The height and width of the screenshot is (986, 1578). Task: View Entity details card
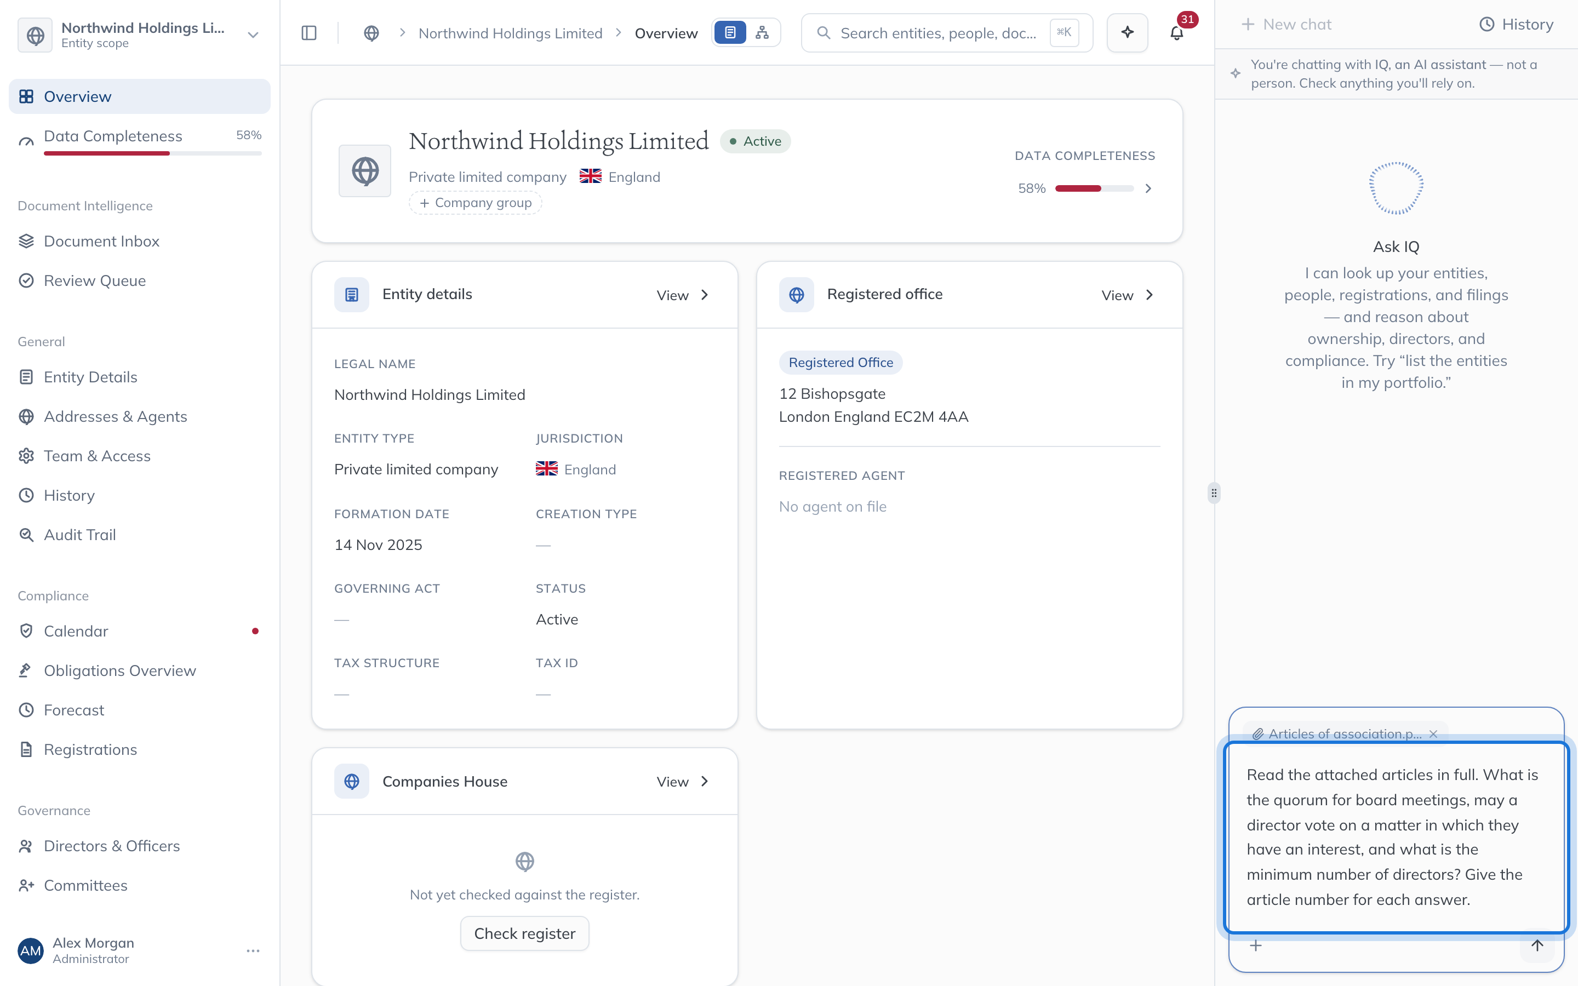pos(682,295)
